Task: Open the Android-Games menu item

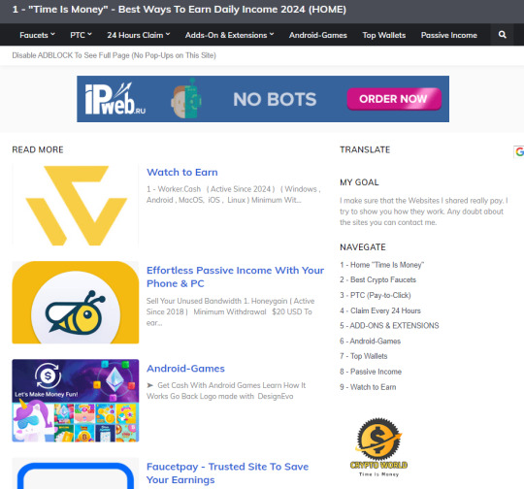Action: 318,35
